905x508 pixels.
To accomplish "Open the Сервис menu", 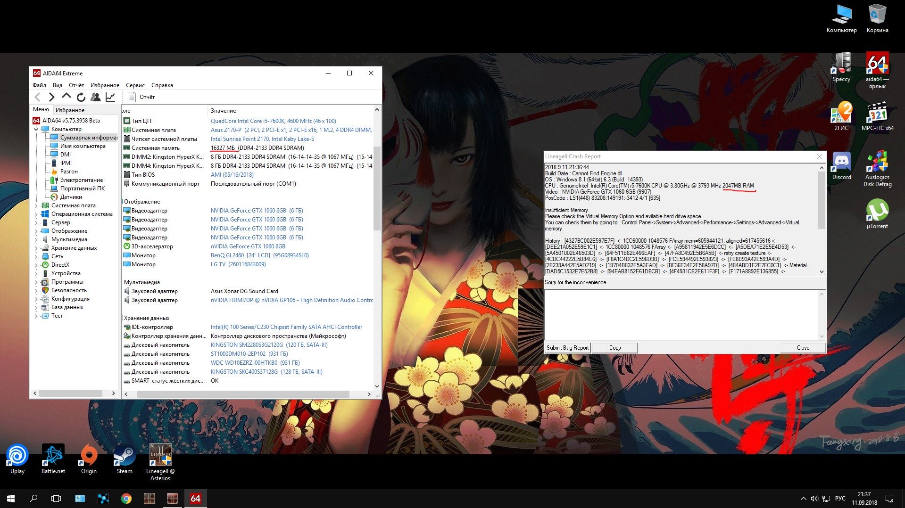I will 135,85.
